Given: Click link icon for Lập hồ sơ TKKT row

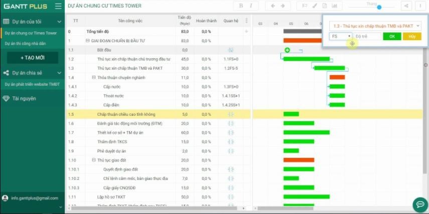Looking at the screenshot, I should point(231,197).
